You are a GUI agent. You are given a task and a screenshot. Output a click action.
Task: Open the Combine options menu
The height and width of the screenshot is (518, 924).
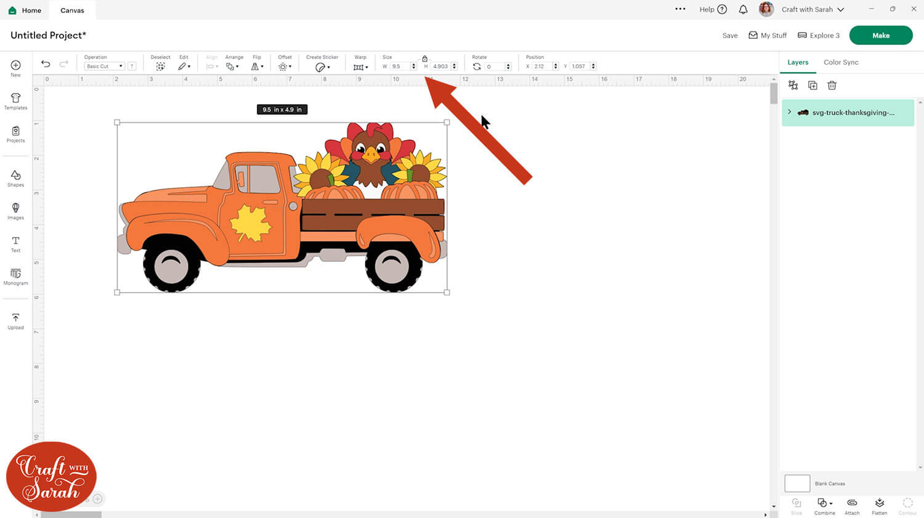(x=824, y=505)
